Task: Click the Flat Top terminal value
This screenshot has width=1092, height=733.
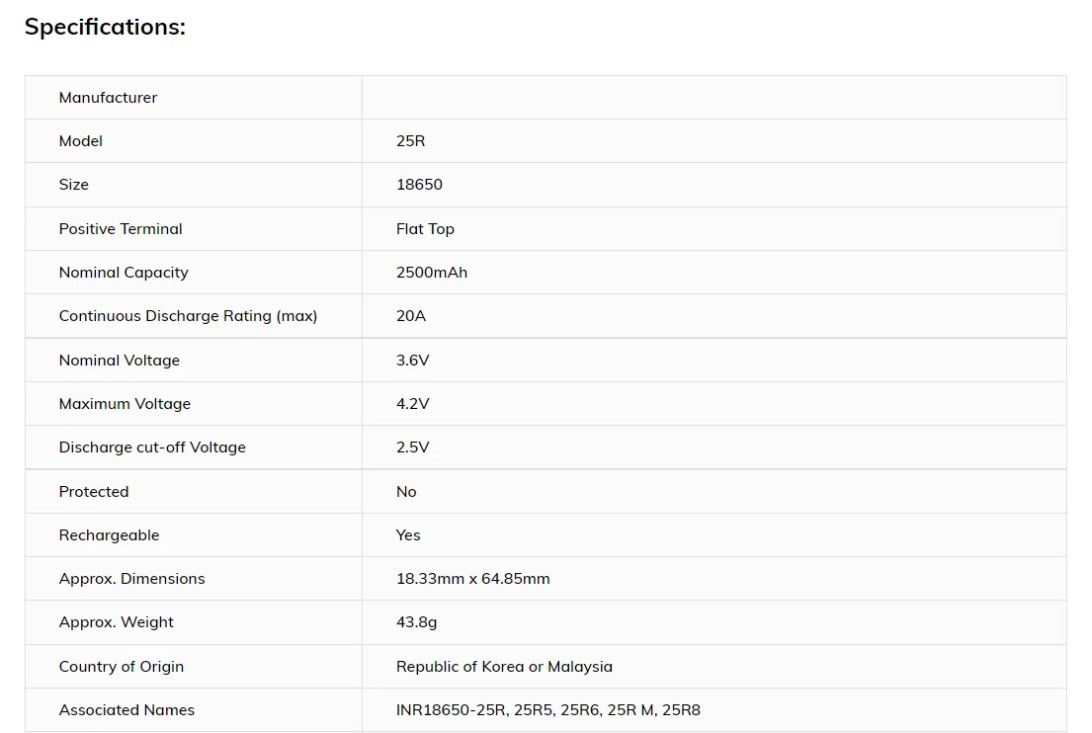Action: coord(425,229)
